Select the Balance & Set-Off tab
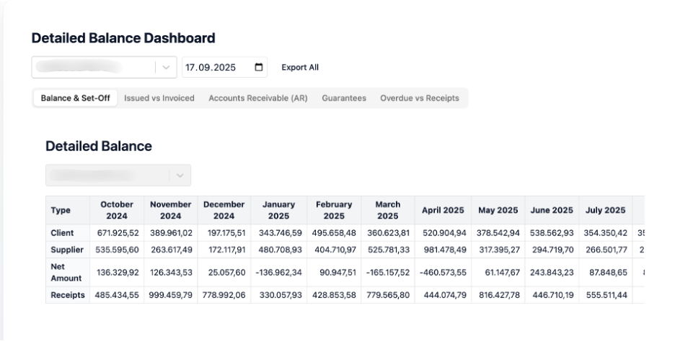The height and width of the screenshot is (341, 675). (75, 99)
